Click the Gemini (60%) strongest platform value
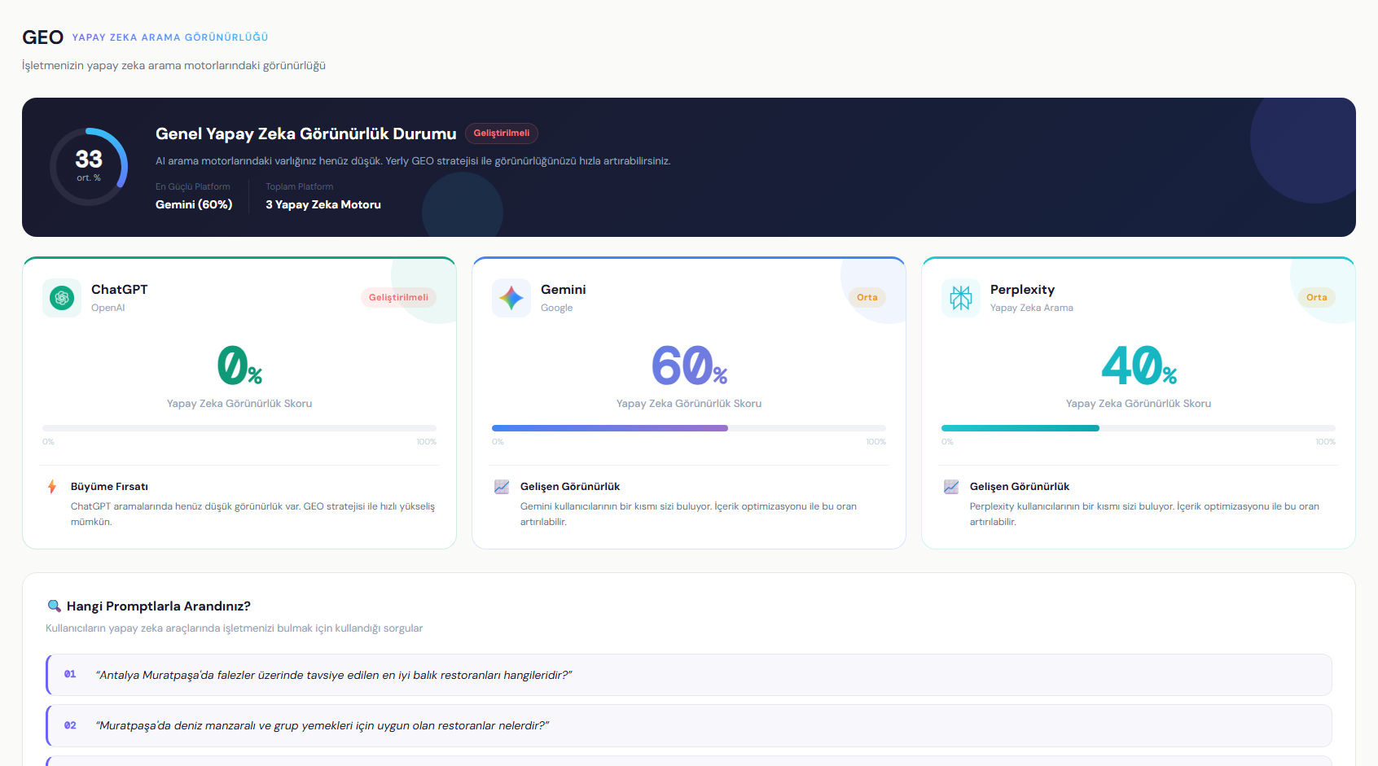The width and height of the screenshot is (1378, 766). (194, 205)
